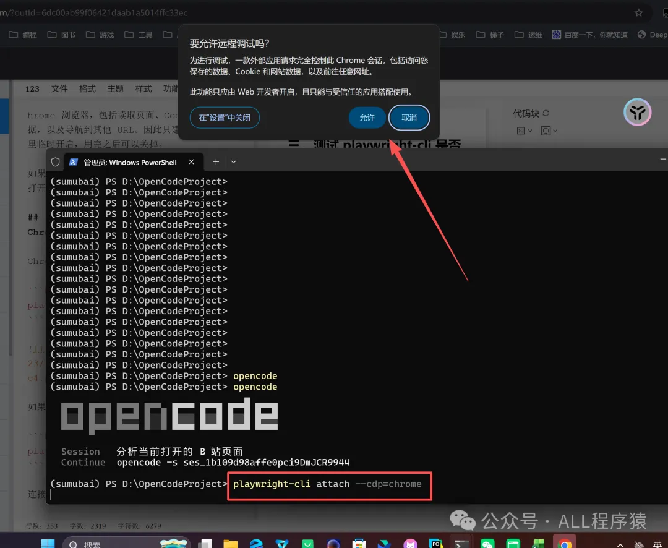The image size is (668, 548).
Task: Open the Windows Start menu
Action: click(x=48, y=544)
